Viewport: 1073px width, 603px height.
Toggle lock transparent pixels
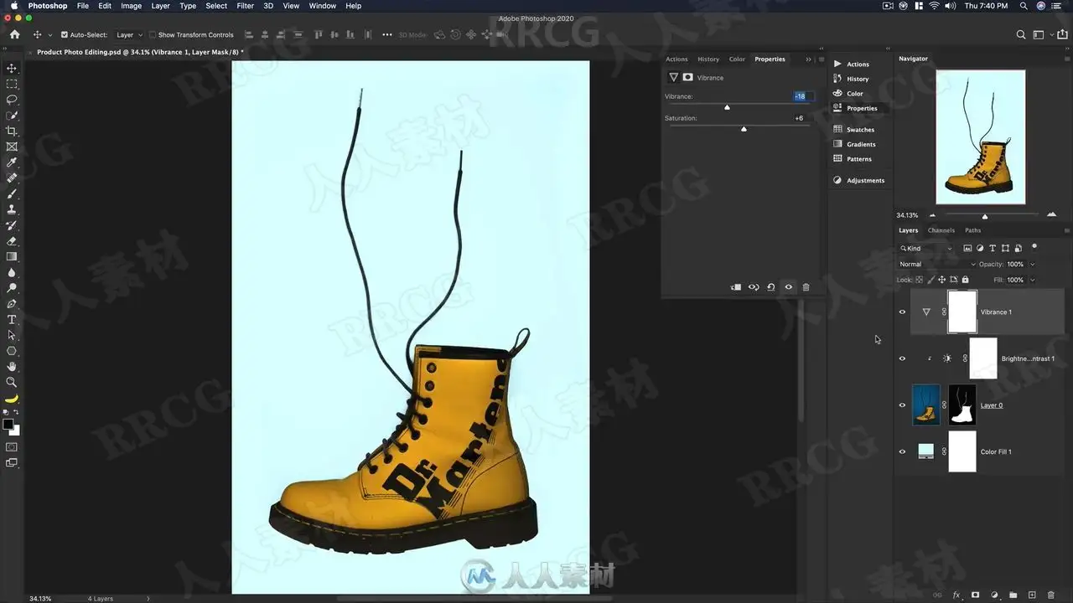(920, 280)
